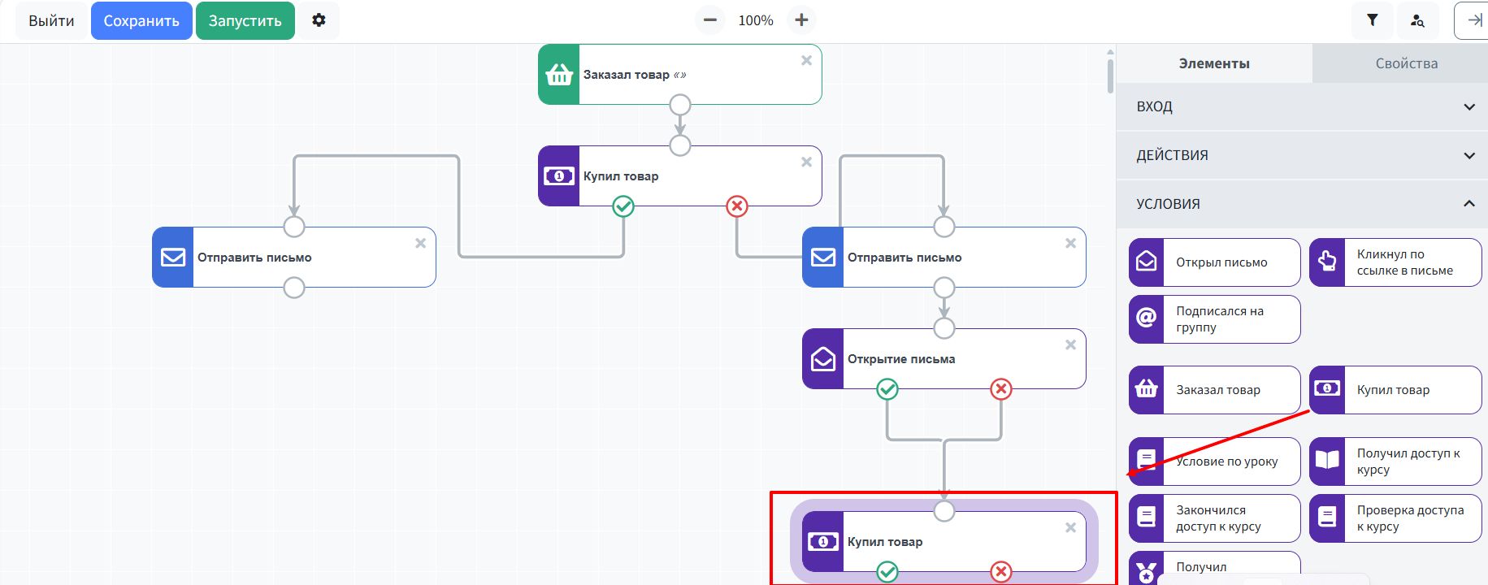1488x585 pixels.
Task: Click green check output of bottom Купил товар
Action: [887, 572]
